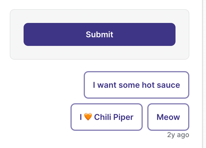The image size is (206, 148).
Task: Tap the "hot sauce" text in the reply chip
Action: tap(161, 85)
